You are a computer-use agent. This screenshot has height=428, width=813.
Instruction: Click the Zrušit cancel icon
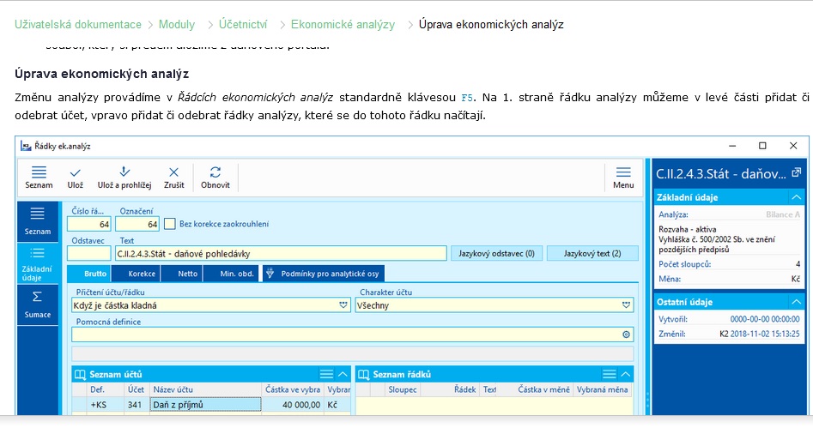coord(173,178)
